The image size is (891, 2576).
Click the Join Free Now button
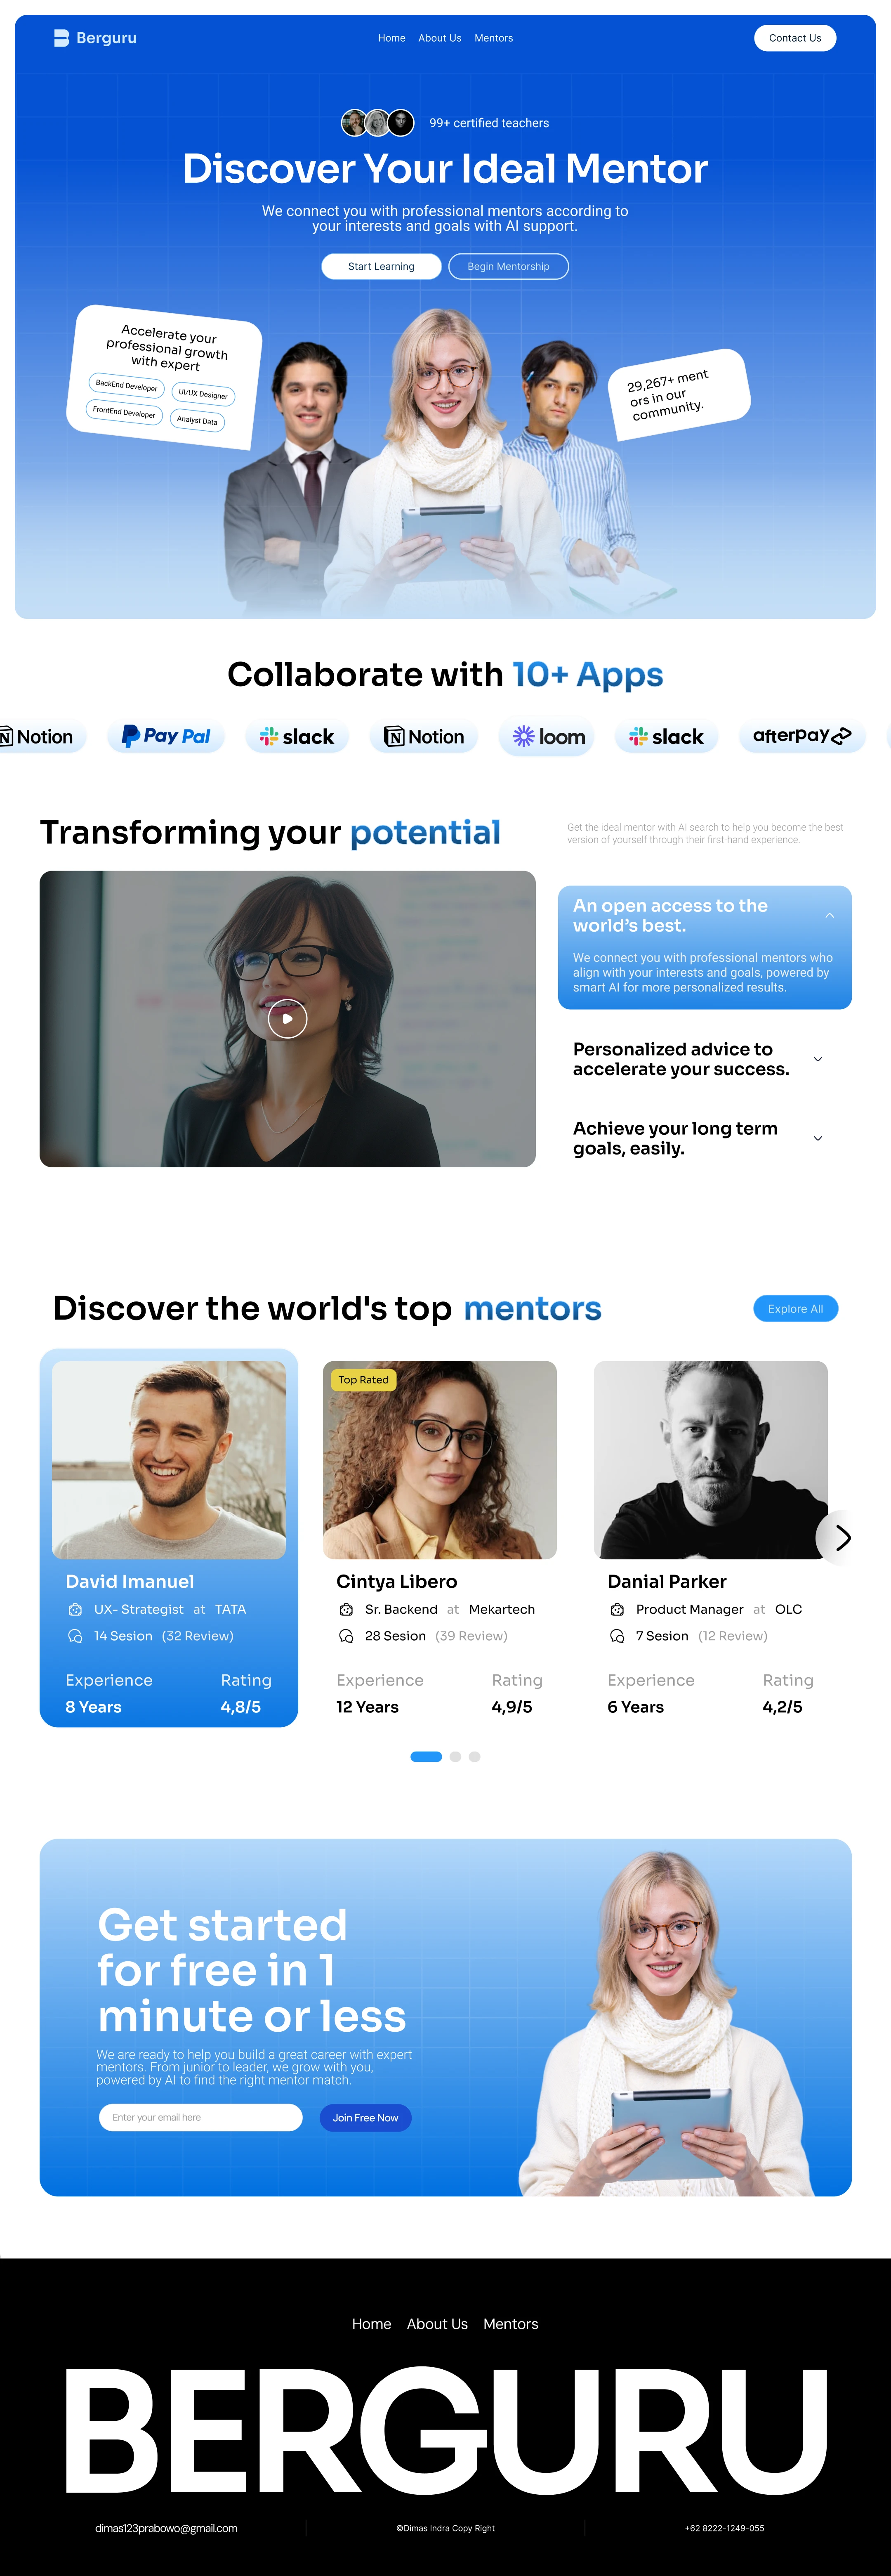(x=365, y=2117)
